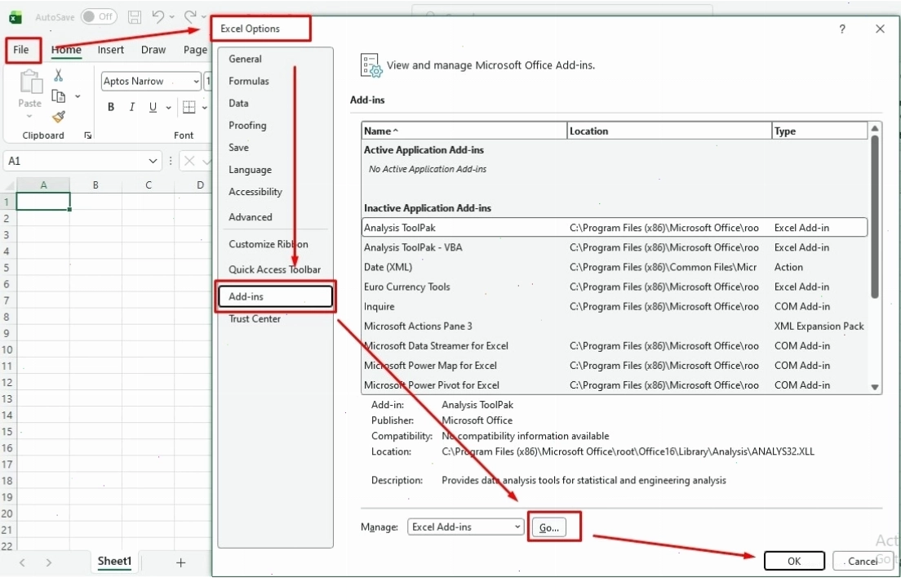Open the Insert ribbon tab

pos(110,50)
